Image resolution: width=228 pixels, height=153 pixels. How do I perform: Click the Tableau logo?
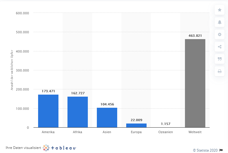[x=59, y=148]
